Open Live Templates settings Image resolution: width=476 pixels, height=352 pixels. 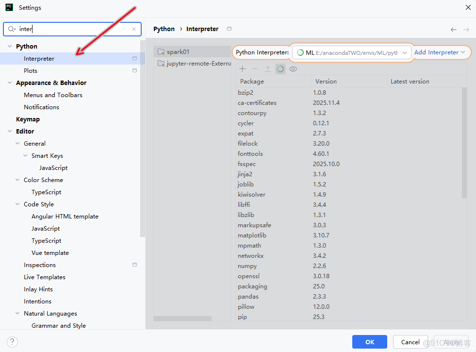(x=45, y=277)
